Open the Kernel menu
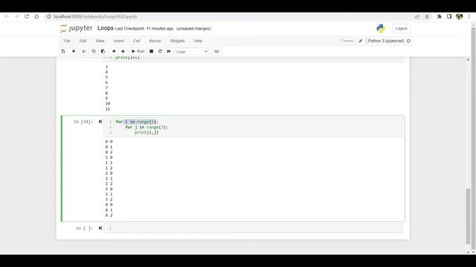The height and width of the screenshot is (267, 476). (155, 41)
